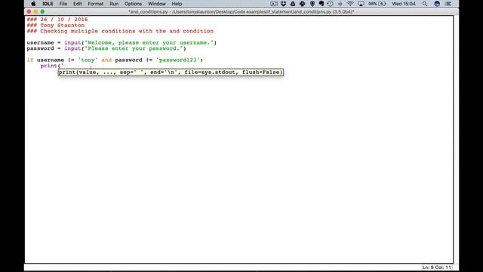The image size is (483, 272).
Task: Open Notification Center icon
Action: (x=448, y=4)
